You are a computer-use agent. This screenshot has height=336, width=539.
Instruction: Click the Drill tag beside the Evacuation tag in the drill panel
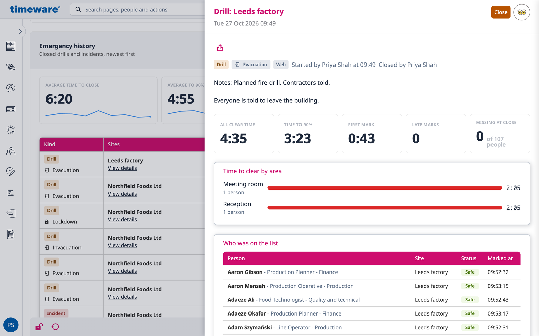(x=221, y=65)
